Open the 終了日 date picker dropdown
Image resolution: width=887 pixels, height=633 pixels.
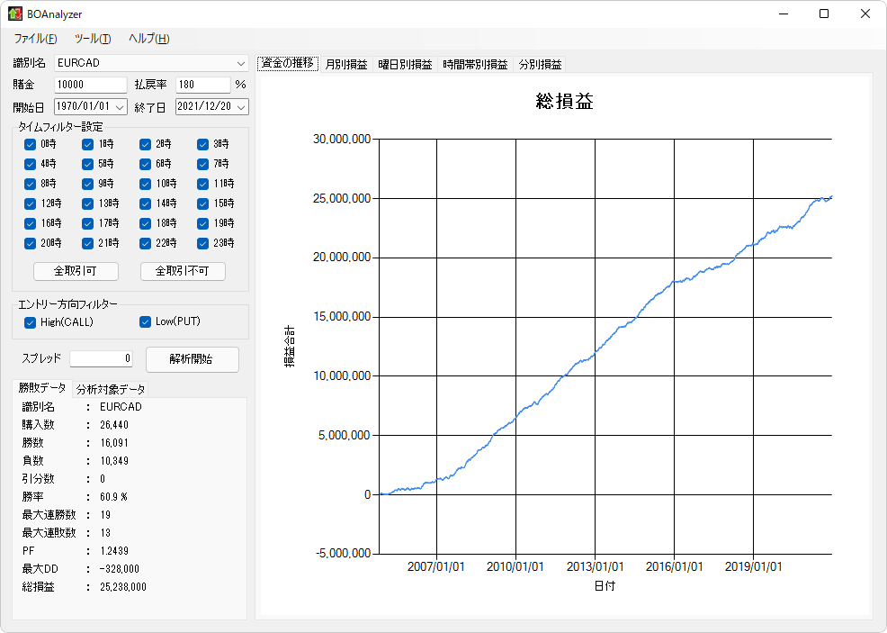[x=242, y=106]
